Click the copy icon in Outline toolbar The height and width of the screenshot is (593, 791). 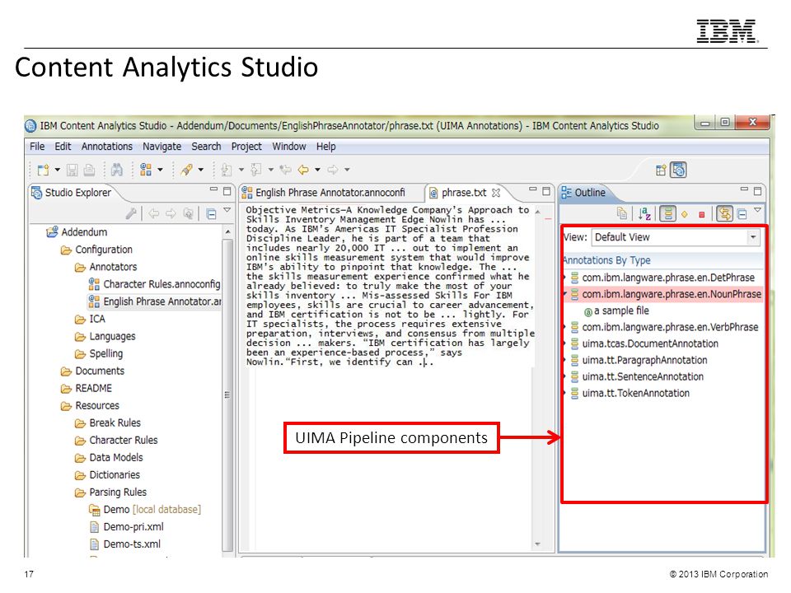pyautogui.click(x=622, y=214)
